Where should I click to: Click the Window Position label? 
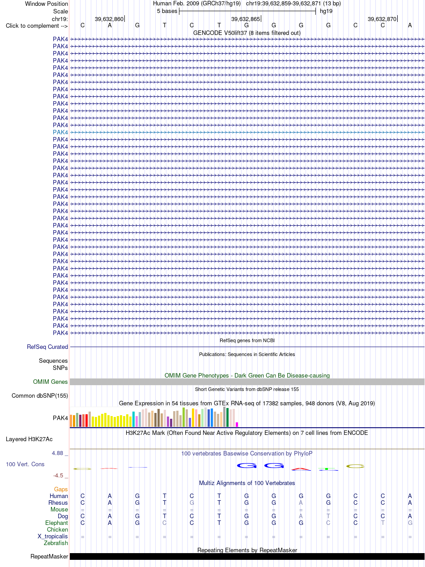(47, 4)
